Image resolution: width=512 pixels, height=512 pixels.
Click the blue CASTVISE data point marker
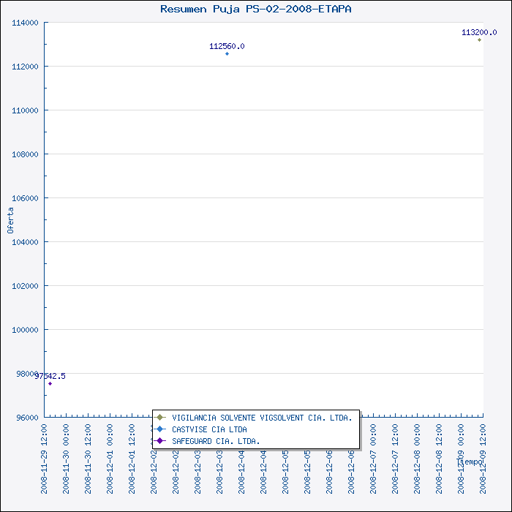click(227, 53)
